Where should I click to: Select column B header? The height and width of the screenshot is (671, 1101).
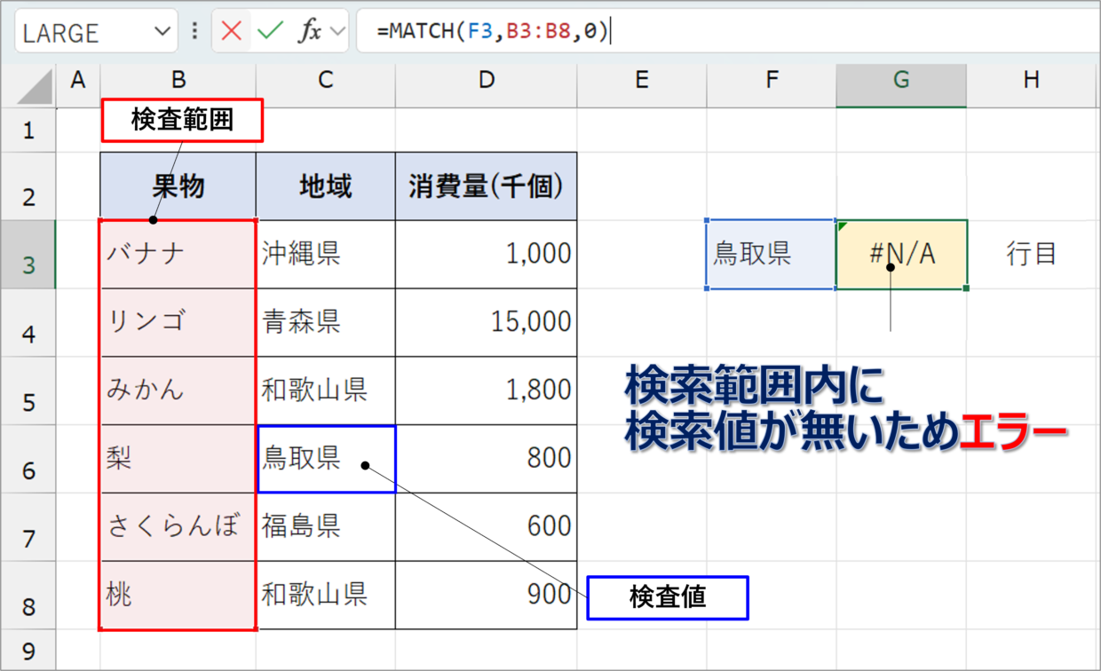coord(178,81)
